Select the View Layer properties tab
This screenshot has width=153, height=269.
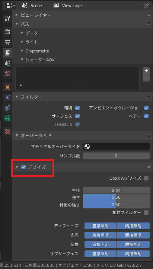pyautogui.click(x=7, y=53)
